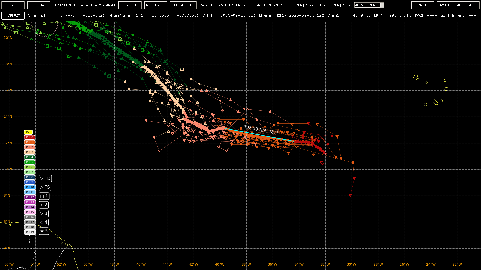
Task: Click the SELECT tool button
Action: [x=13, y=16]
